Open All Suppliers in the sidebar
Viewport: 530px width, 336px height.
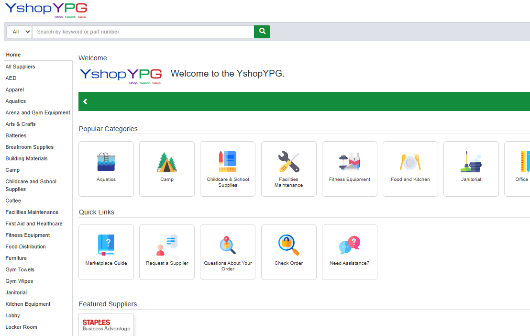(20, 67)
